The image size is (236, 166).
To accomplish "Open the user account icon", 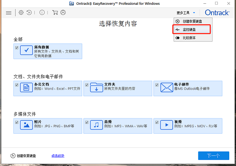I will pos(63,13).
